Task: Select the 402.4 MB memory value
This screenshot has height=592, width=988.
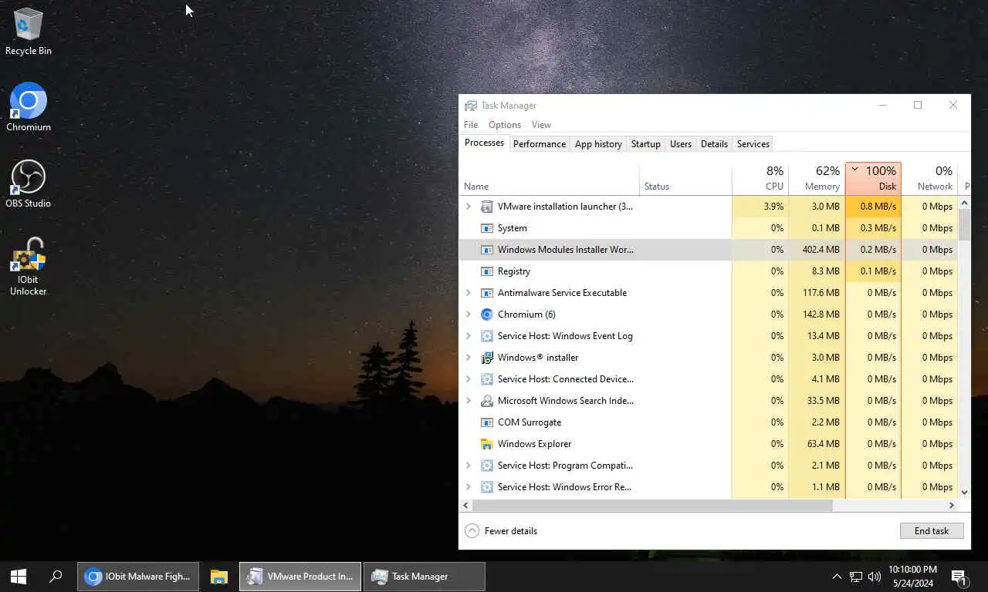Action: click(821, 250)
